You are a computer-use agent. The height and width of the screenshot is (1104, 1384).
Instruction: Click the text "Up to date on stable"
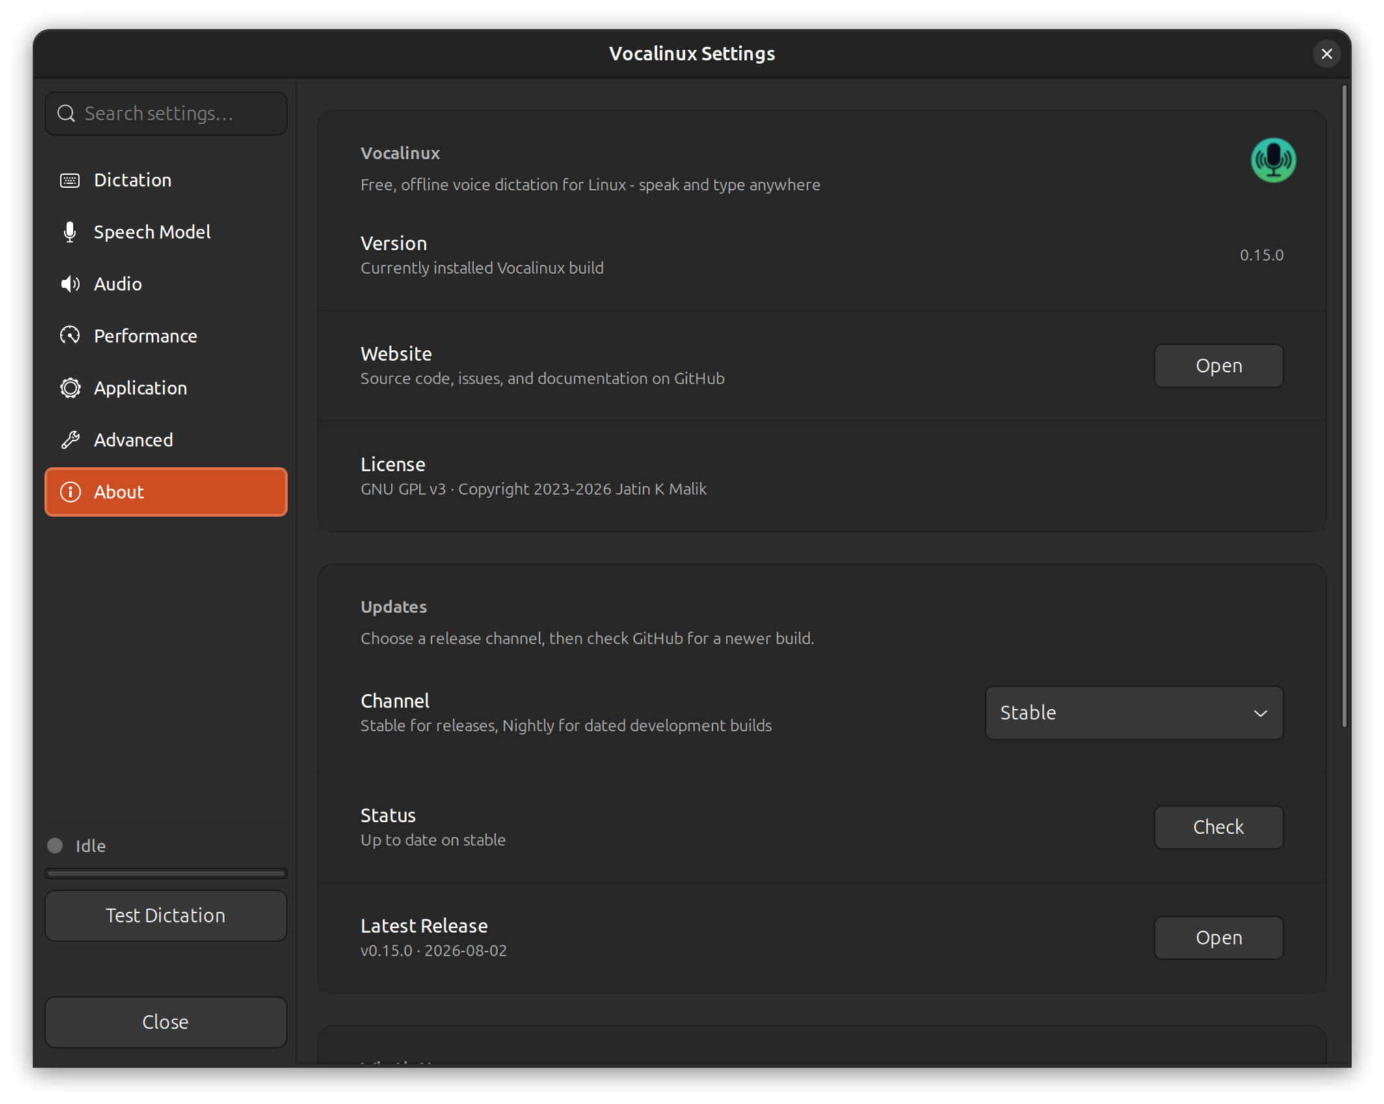[x=432, y=840]
